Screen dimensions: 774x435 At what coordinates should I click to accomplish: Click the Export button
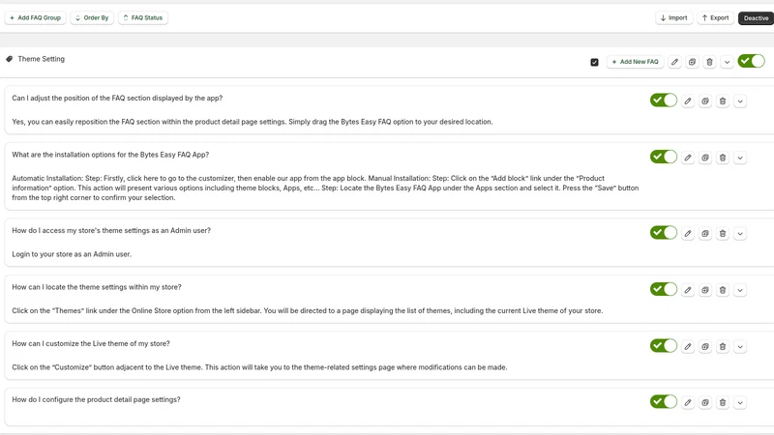(715, 17)
